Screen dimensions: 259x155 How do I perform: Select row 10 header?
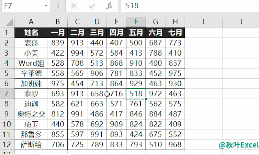pos(7,124)
